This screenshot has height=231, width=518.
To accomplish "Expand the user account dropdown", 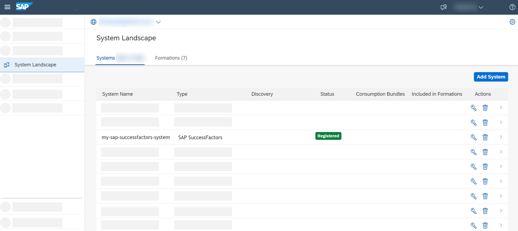I will tap(481, 7).
